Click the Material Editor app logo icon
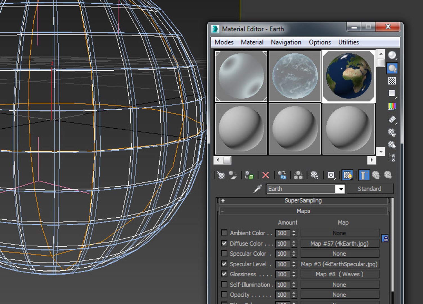The height and width of the screenshot is (304, 423). click(x=215, y=29)
